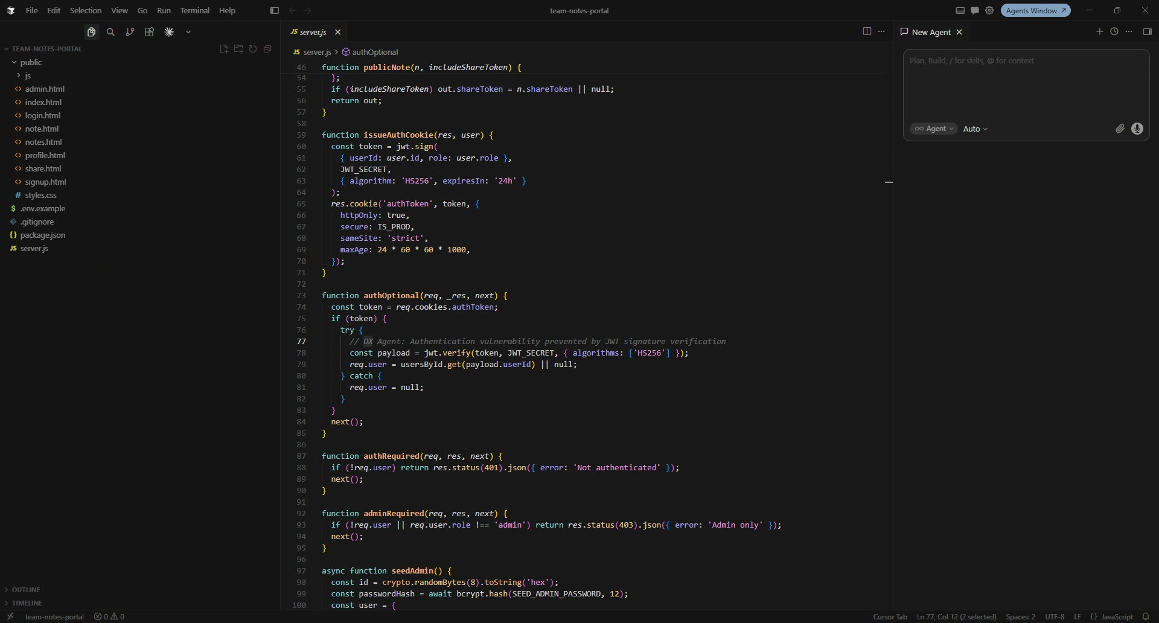Open notifications bell in status bar

tap(1146, 616)
